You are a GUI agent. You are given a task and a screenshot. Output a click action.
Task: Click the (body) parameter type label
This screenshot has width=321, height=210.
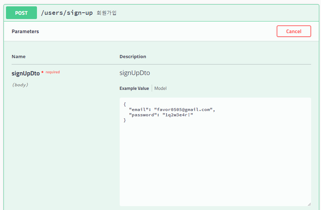(x=20, y=85)
